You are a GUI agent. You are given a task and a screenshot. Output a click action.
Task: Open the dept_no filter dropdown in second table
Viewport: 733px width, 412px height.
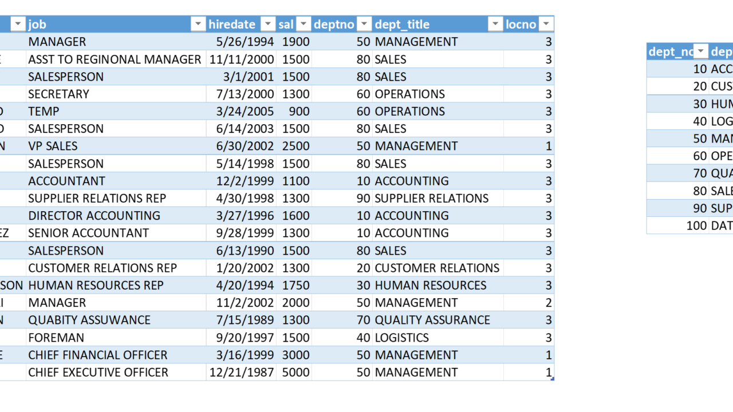(x=700, y=51)
